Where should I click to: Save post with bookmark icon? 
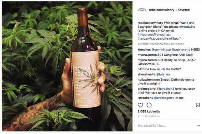coord(198,105)
